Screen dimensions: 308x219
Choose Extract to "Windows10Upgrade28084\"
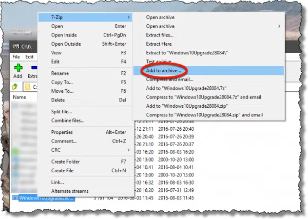pos(208,53)
